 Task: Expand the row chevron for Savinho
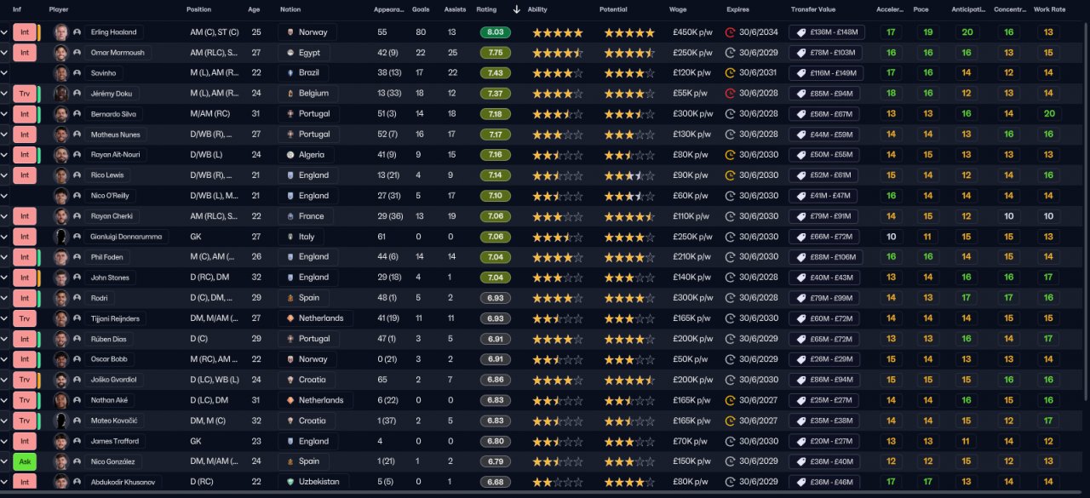4,73
